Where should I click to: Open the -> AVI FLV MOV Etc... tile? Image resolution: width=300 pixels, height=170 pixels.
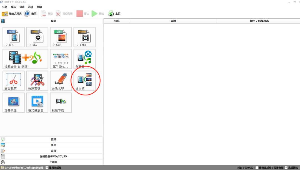coord(61,59)
